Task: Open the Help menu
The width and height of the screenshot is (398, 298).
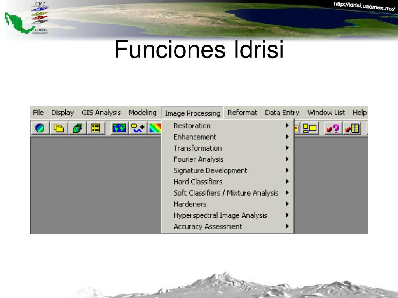Action: click(360, 113)
